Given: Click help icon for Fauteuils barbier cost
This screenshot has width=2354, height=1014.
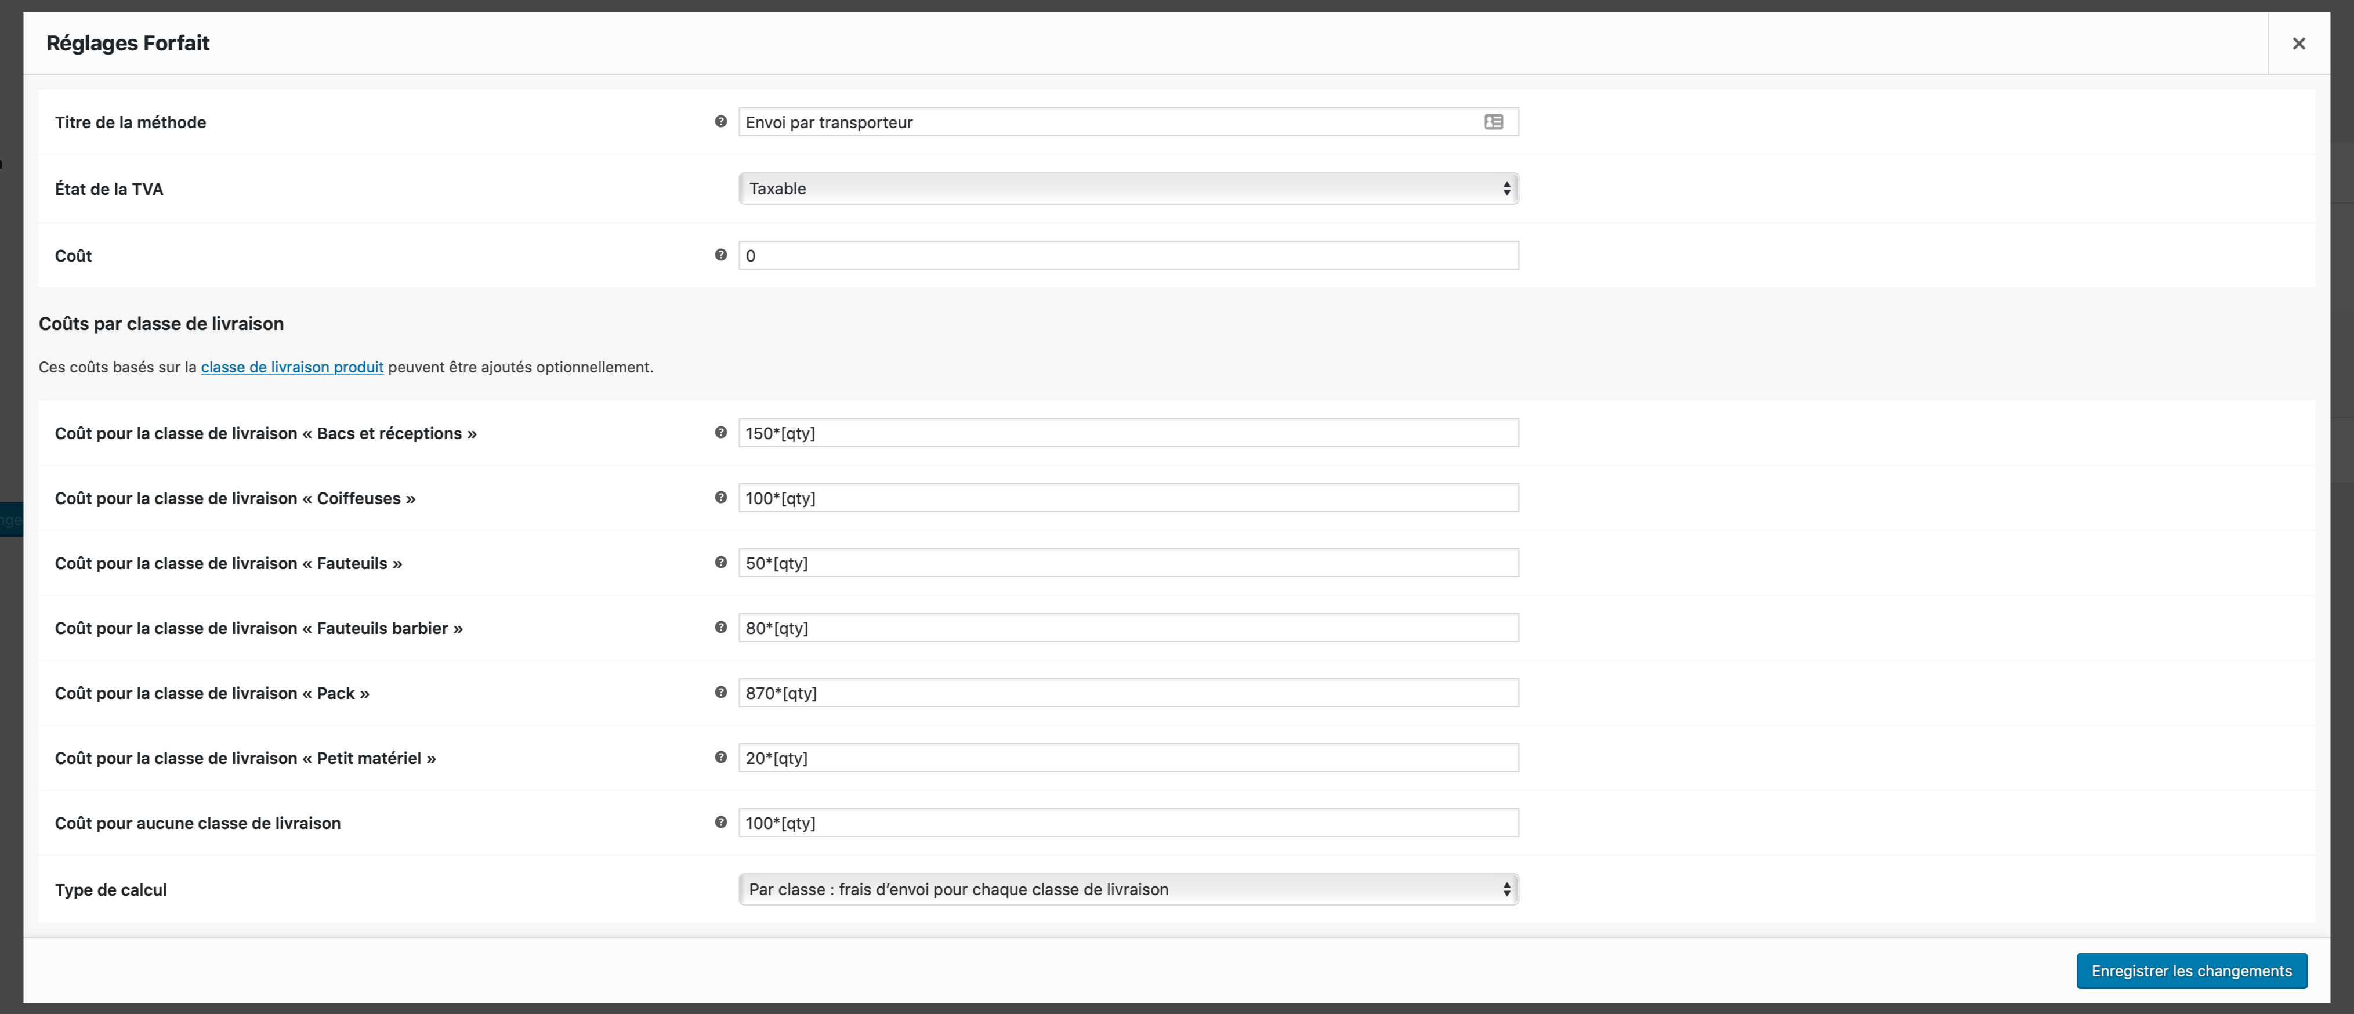Looking at the screenshot, I should [x=720, y=626].
